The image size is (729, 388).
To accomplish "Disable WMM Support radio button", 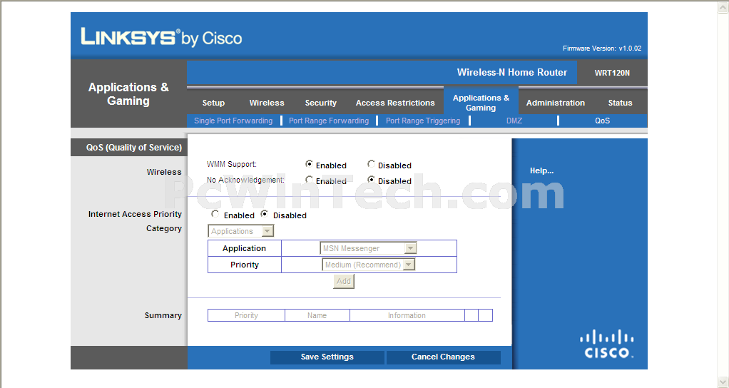I will [371, 164].
